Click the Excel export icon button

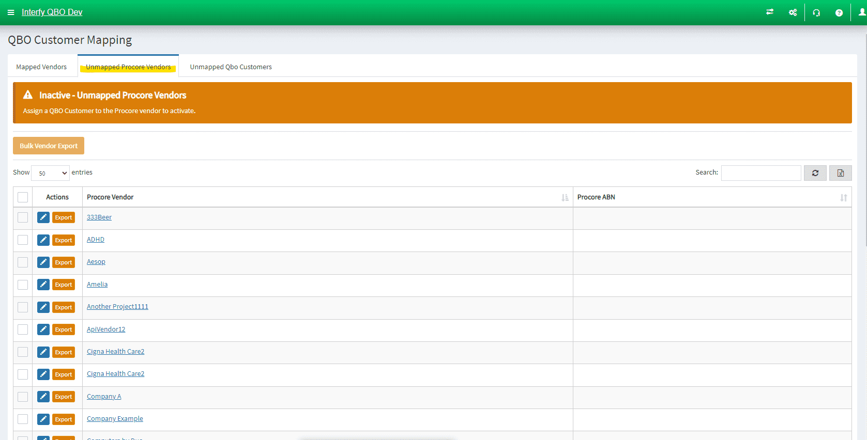point(840,173)
